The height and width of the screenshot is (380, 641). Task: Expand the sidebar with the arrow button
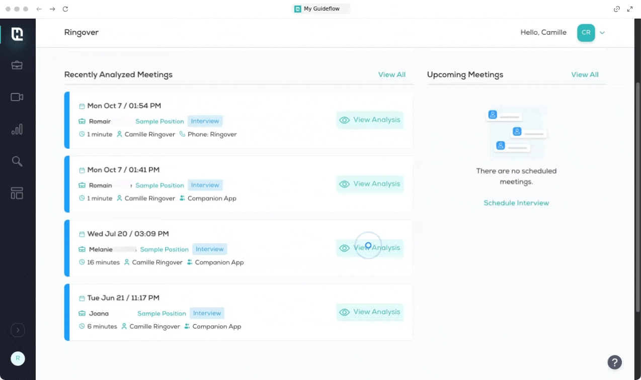point(18,330)
